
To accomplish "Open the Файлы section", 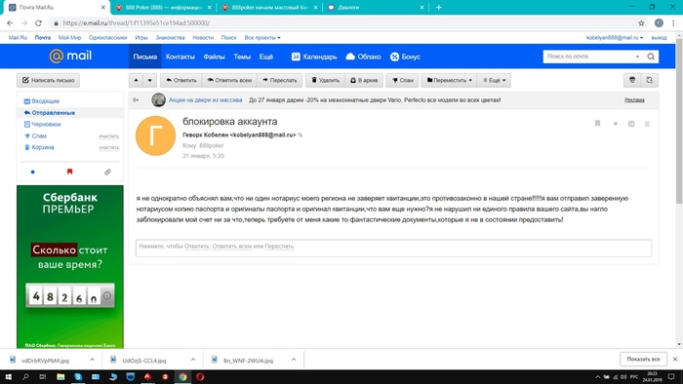I will click(214, 57).
